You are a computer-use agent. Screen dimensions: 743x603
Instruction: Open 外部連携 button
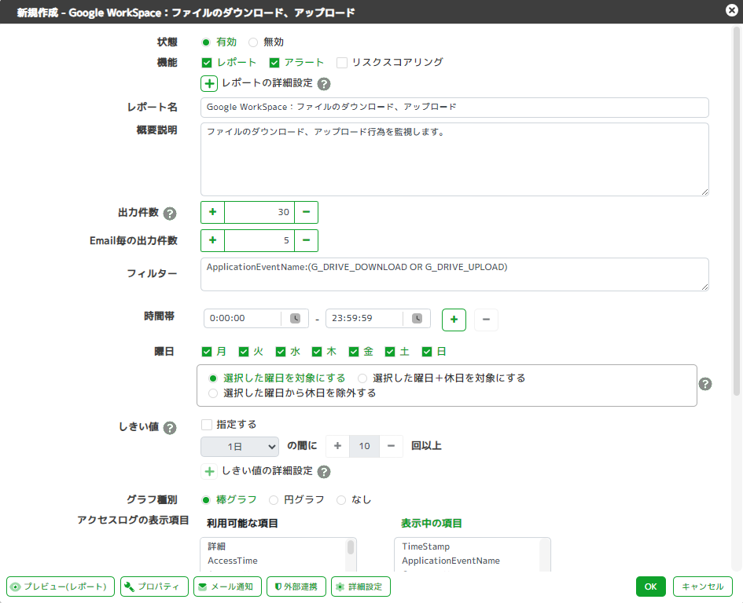(296, 587)
